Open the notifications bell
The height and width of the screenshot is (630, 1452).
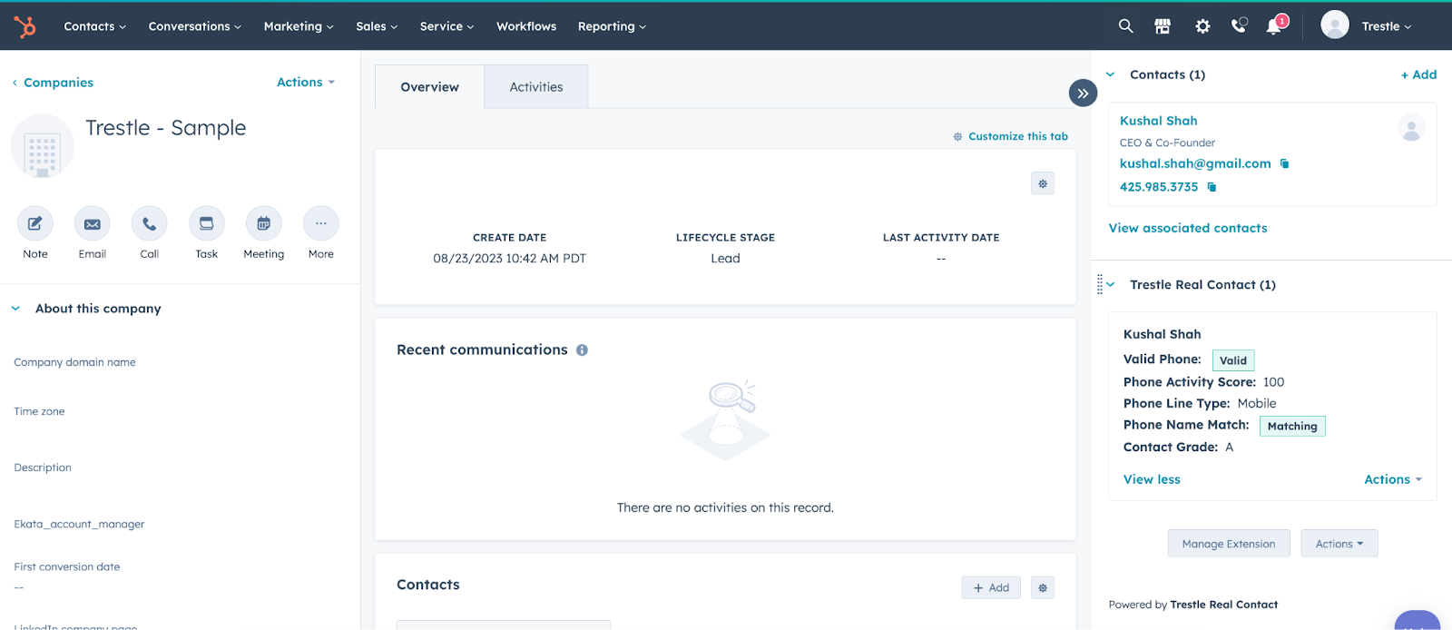pyautogui.click(x=1275, y=25)
